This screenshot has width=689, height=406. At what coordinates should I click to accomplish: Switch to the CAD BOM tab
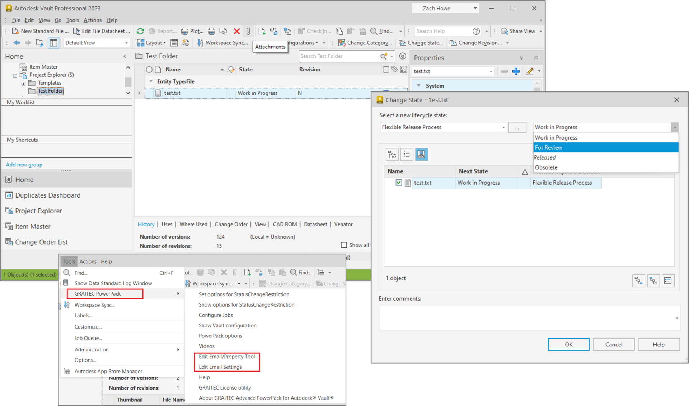[285, 224]
